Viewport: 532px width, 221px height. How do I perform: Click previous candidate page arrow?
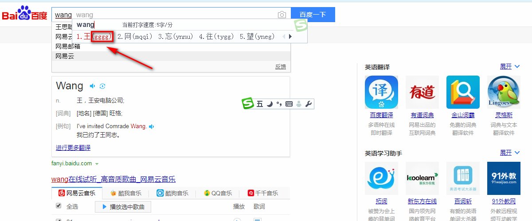pos(284,37)
